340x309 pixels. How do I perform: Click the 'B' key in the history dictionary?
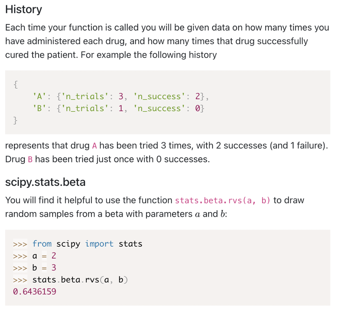[39, 108]
